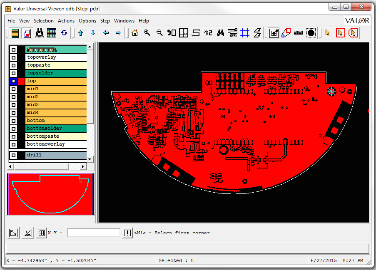This screenshot has height=270, width=376.
Task: Toggle visibility of bottom layer
Action: 13,121
